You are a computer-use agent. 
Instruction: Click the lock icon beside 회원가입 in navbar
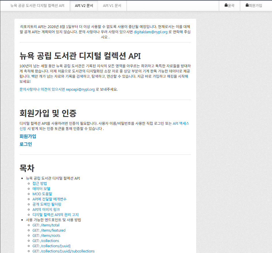(247, 5)
